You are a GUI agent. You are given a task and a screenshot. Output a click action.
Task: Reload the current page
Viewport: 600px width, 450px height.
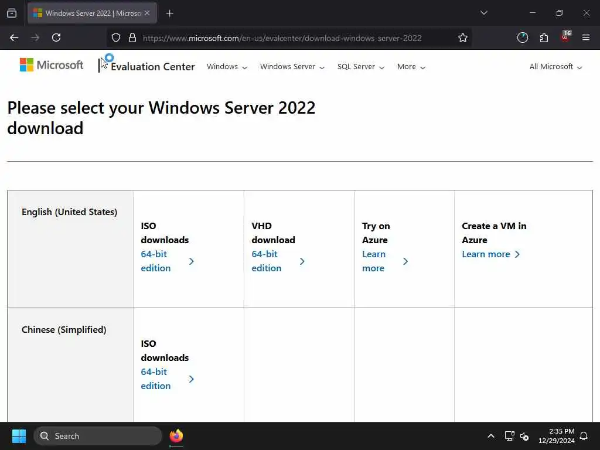56,37
